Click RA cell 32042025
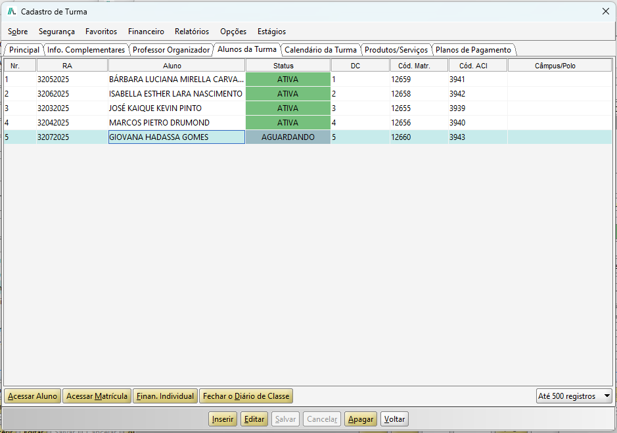The image size is (617, 433). tap(72, 122)
